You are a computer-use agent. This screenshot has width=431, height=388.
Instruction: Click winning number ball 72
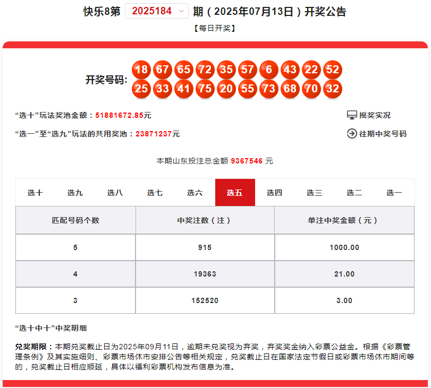205,70
